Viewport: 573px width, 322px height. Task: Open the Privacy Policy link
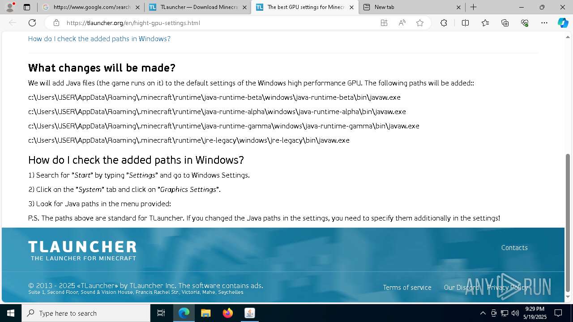[x=508, y=288]
